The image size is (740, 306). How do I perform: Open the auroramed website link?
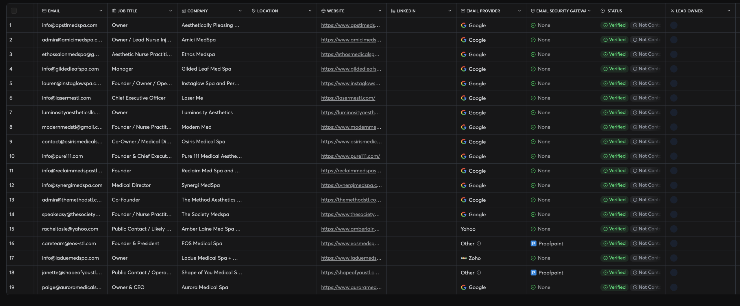point(351,287)
